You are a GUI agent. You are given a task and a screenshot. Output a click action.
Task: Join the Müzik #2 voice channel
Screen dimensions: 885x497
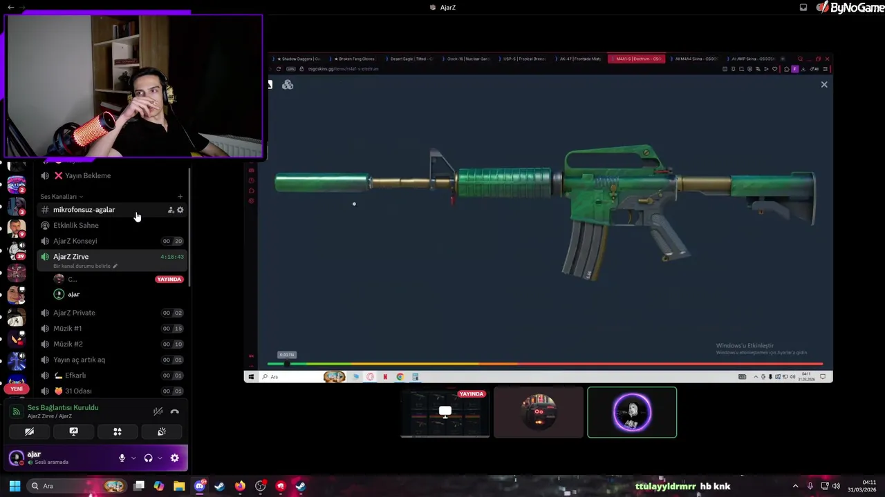point(111,344)
